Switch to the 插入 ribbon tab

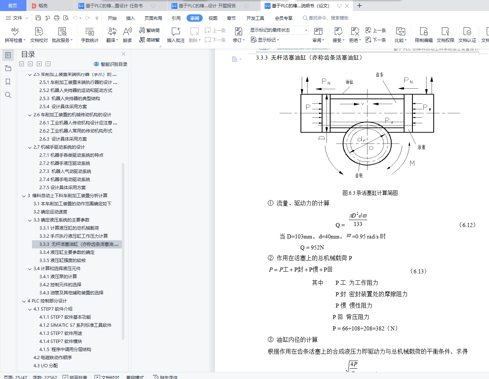tap(131, 18)
